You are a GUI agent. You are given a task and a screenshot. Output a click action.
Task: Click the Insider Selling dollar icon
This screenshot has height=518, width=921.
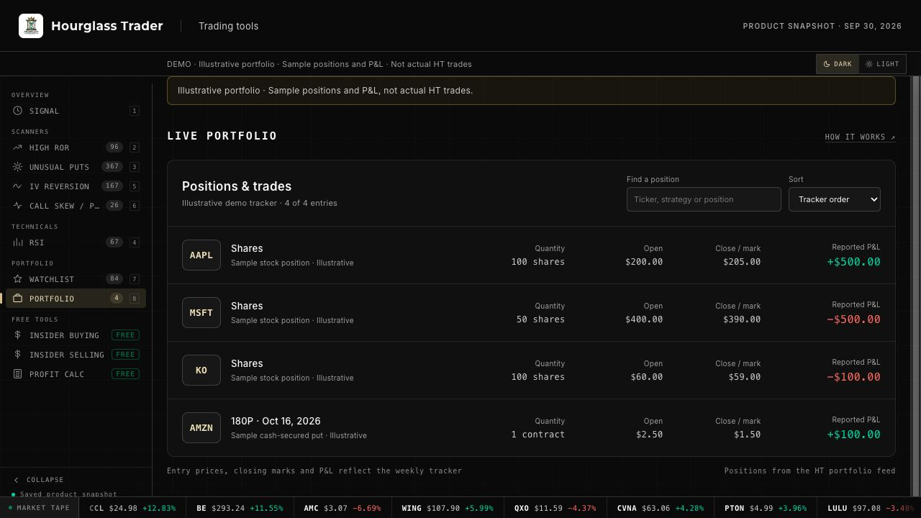click(17, 355)
